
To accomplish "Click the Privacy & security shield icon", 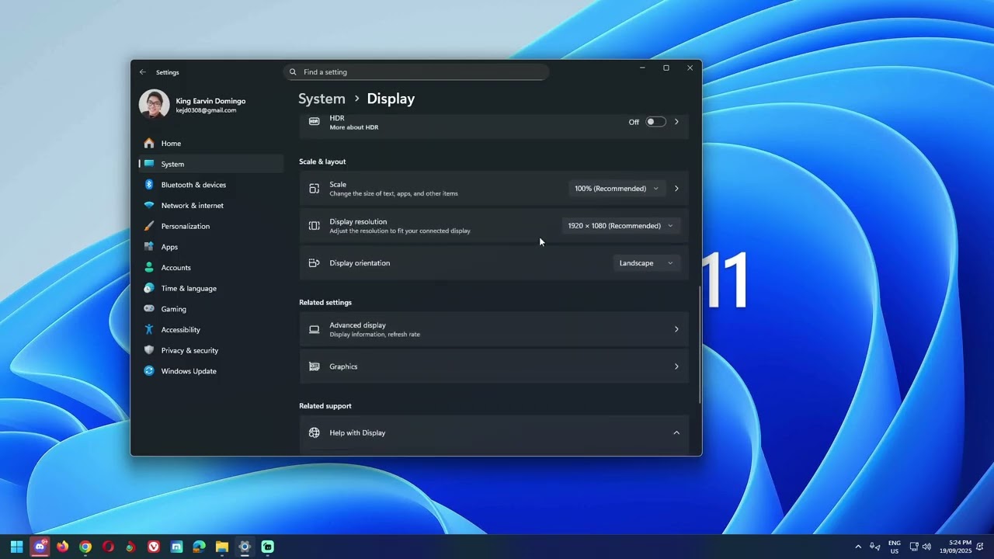I will [x=149, y=350].
